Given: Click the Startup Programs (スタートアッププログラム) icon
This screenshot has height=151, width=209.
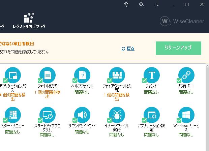Looking at the screenshot, I should point(48,115).
